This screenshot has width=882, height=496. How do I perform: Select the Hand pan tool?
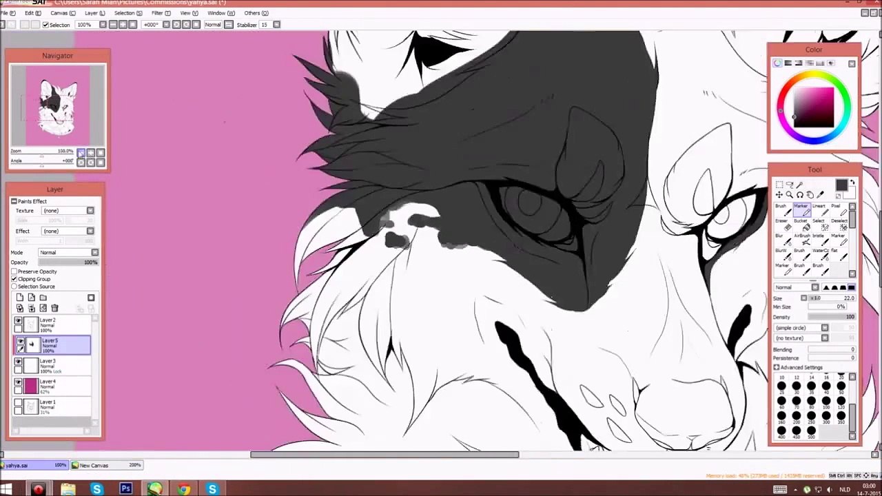point(810,195)
